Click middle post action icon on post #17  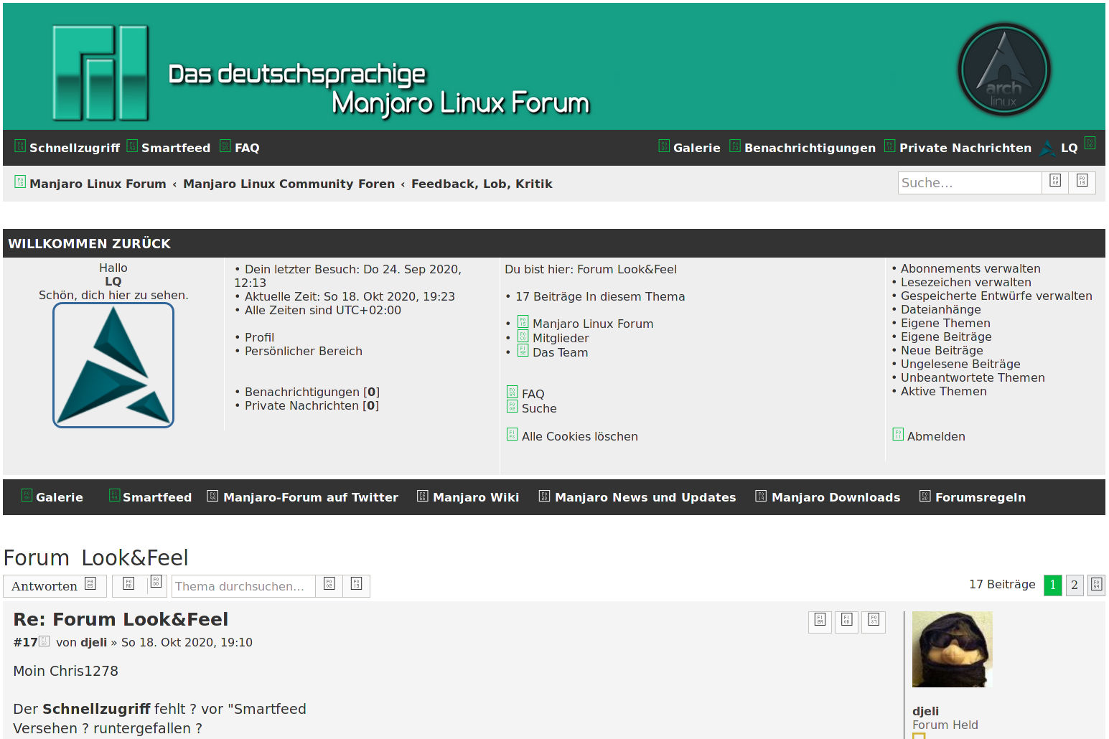click(x=846, y=622)
